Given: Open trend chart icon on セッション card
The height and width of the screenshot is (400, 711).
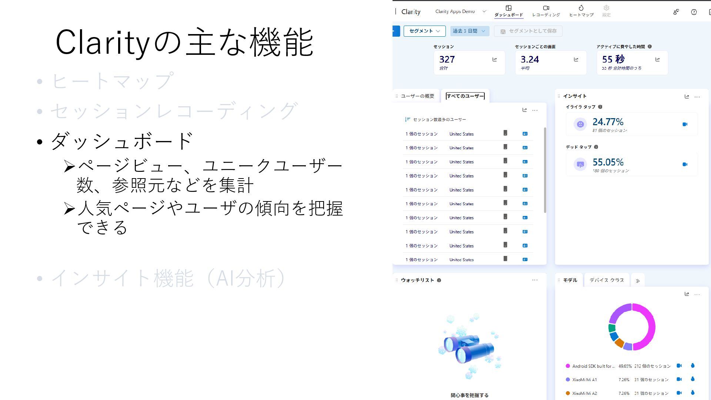Looking at the screenshot, I should [494, 59].
